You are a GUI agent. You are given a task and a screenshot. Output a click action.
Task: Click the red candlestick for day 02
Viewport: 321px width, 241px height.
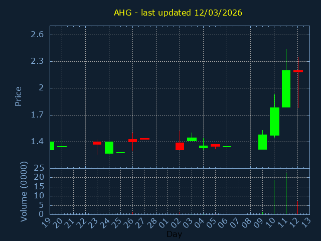point(180,146)
